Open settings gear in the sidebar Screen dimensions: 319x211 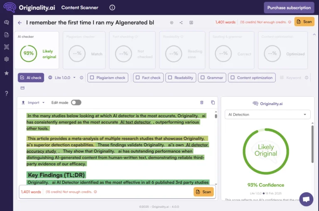tap(7, 59)
